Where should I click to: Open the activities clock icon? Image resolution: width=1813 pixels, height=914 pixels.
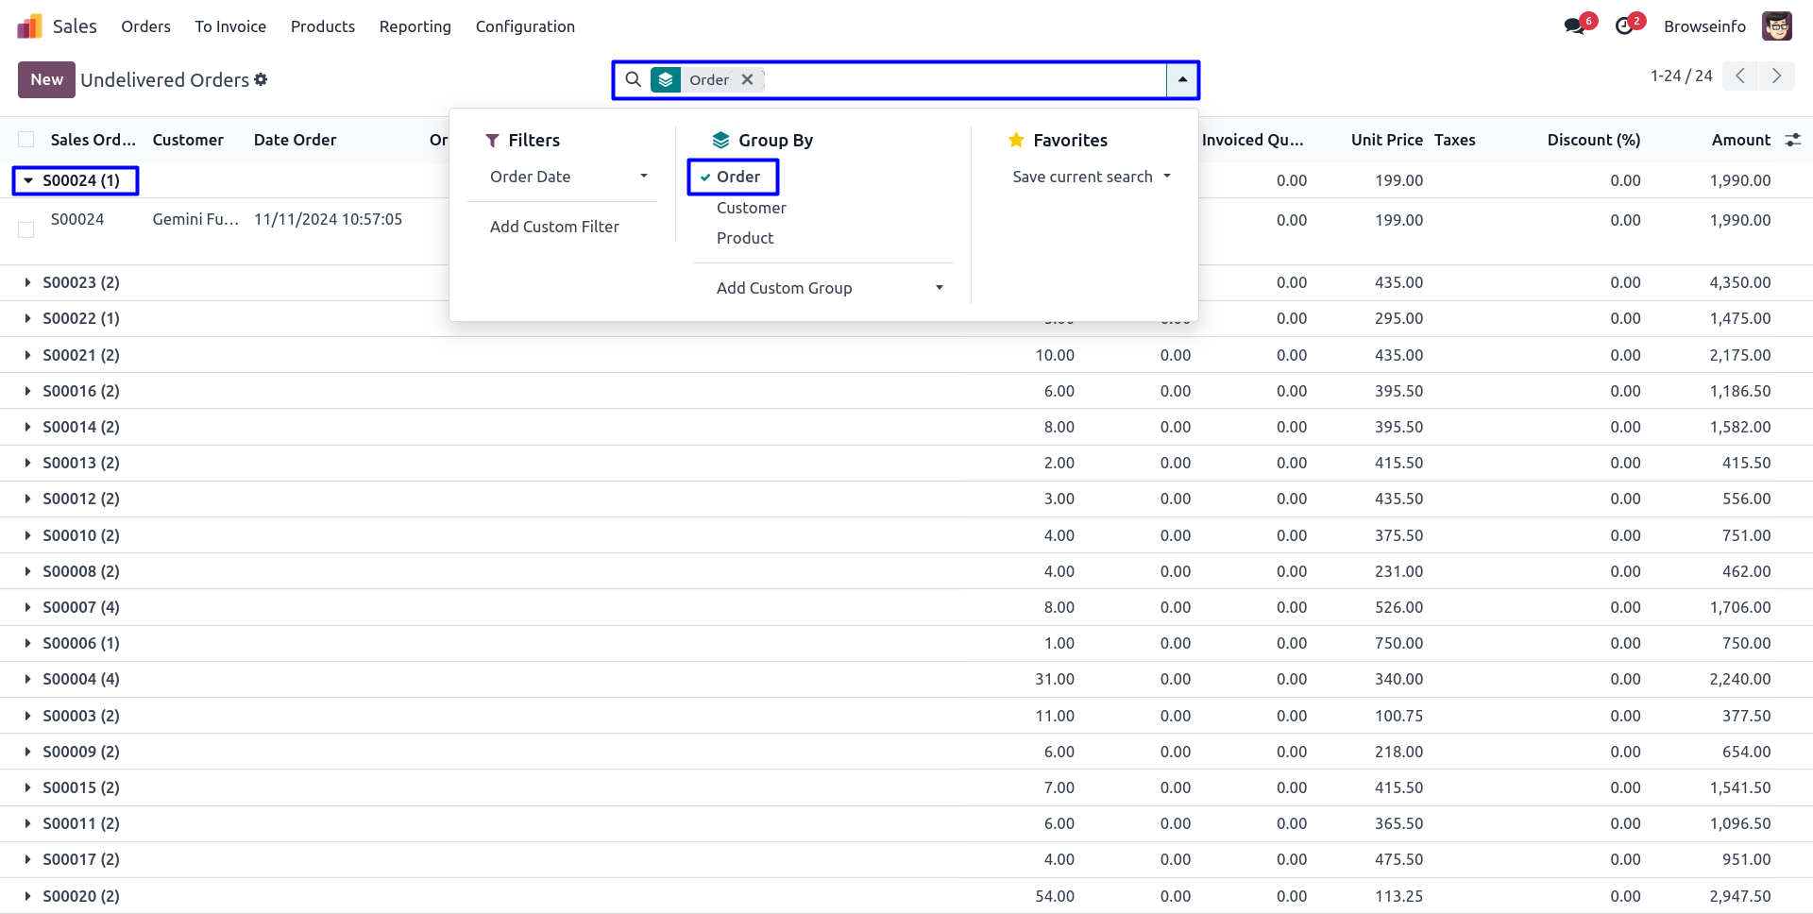tap(1624, 26)
